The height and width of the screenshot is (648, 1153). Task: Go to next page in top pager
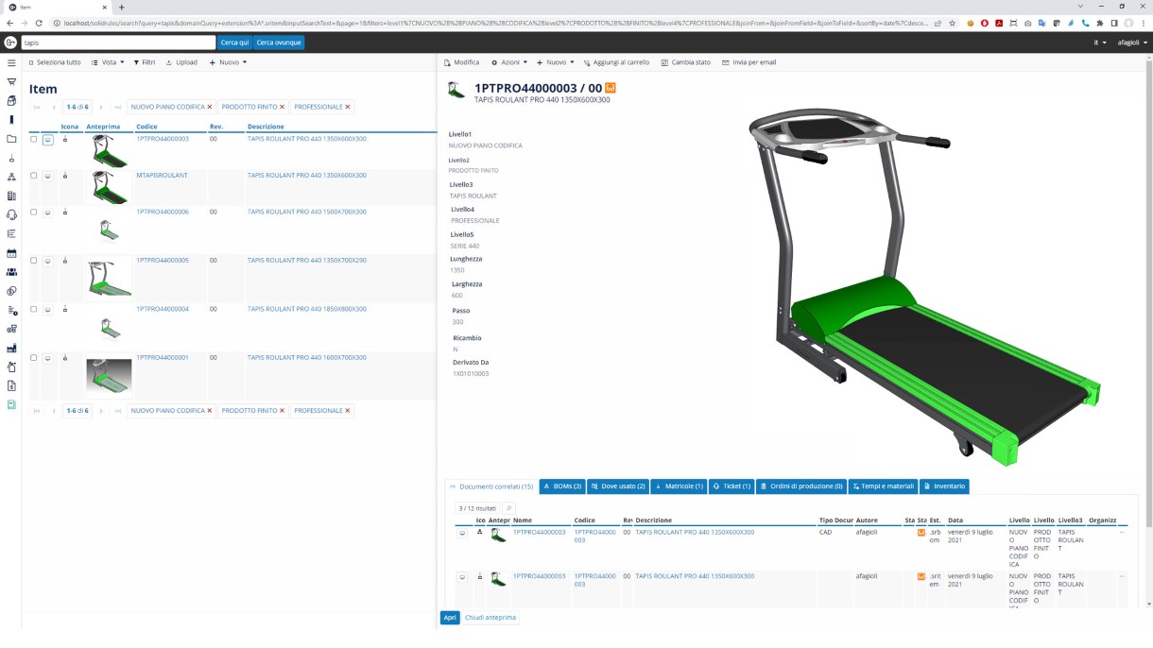click(x=102, y=107)
